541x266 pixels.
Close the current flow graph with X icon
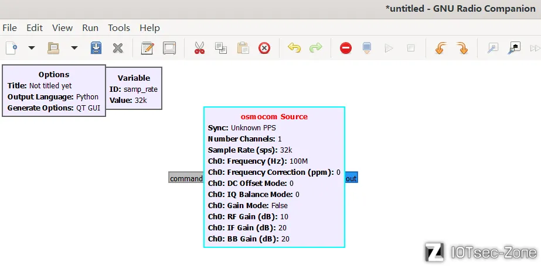(118, 48)
